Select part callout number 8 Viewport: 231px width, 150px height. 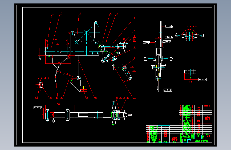135,36
